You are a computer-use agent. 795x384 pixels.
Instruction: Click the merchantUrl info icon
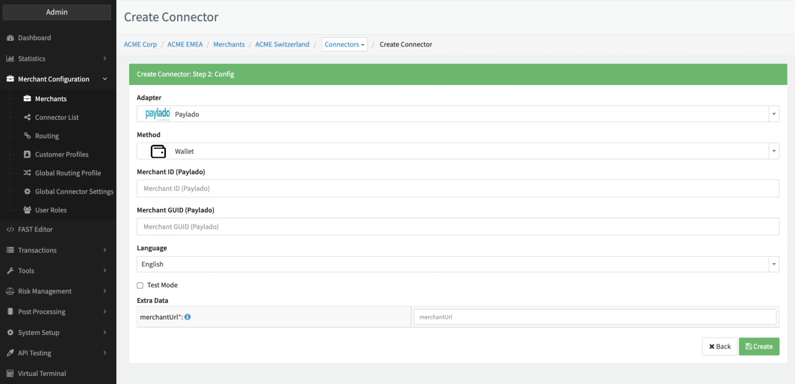pos(188,317)
